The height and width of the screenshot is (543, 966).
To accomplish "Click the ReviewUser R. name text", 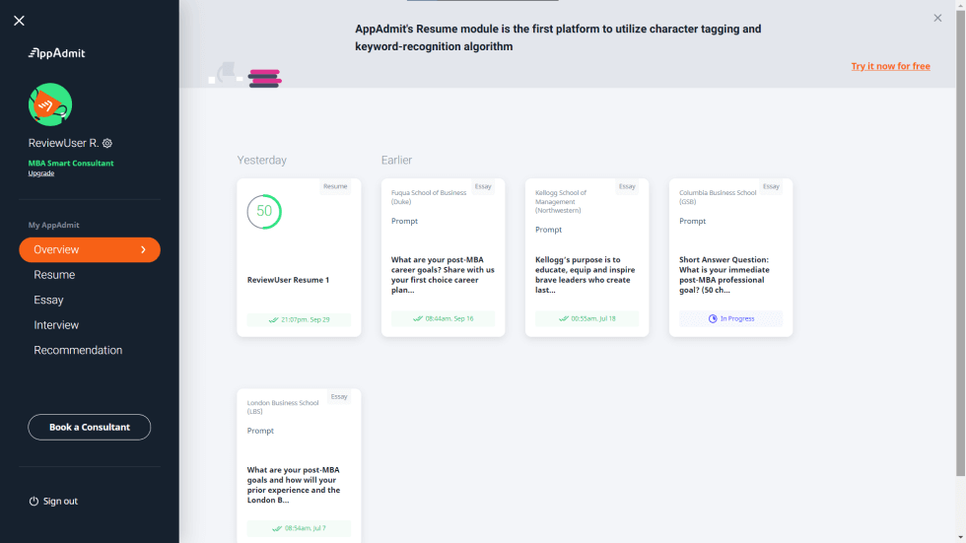I will pos(63,143).
